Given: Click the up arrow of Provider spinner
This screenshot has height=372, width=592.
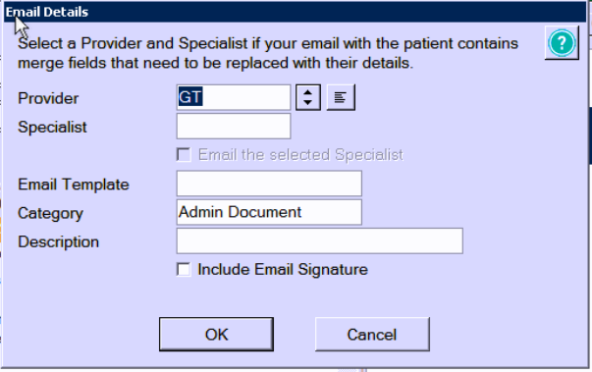Looking at the screenshot, I should tap(307, 91).
